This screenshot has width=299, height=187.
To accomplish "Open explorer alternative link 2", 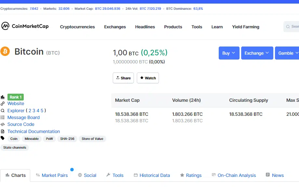I will 30,111.
